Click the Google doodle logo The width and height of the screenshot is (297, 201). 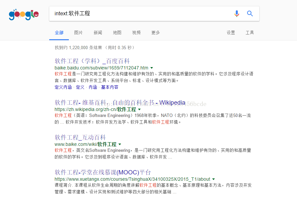click(24, 14)
